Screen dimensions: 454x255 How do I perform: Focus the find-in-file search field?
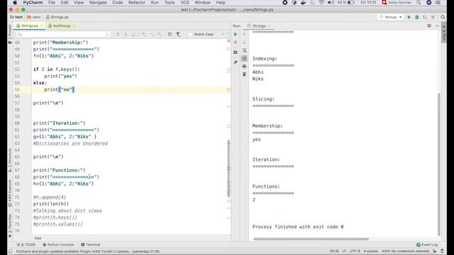click(63, 35)
